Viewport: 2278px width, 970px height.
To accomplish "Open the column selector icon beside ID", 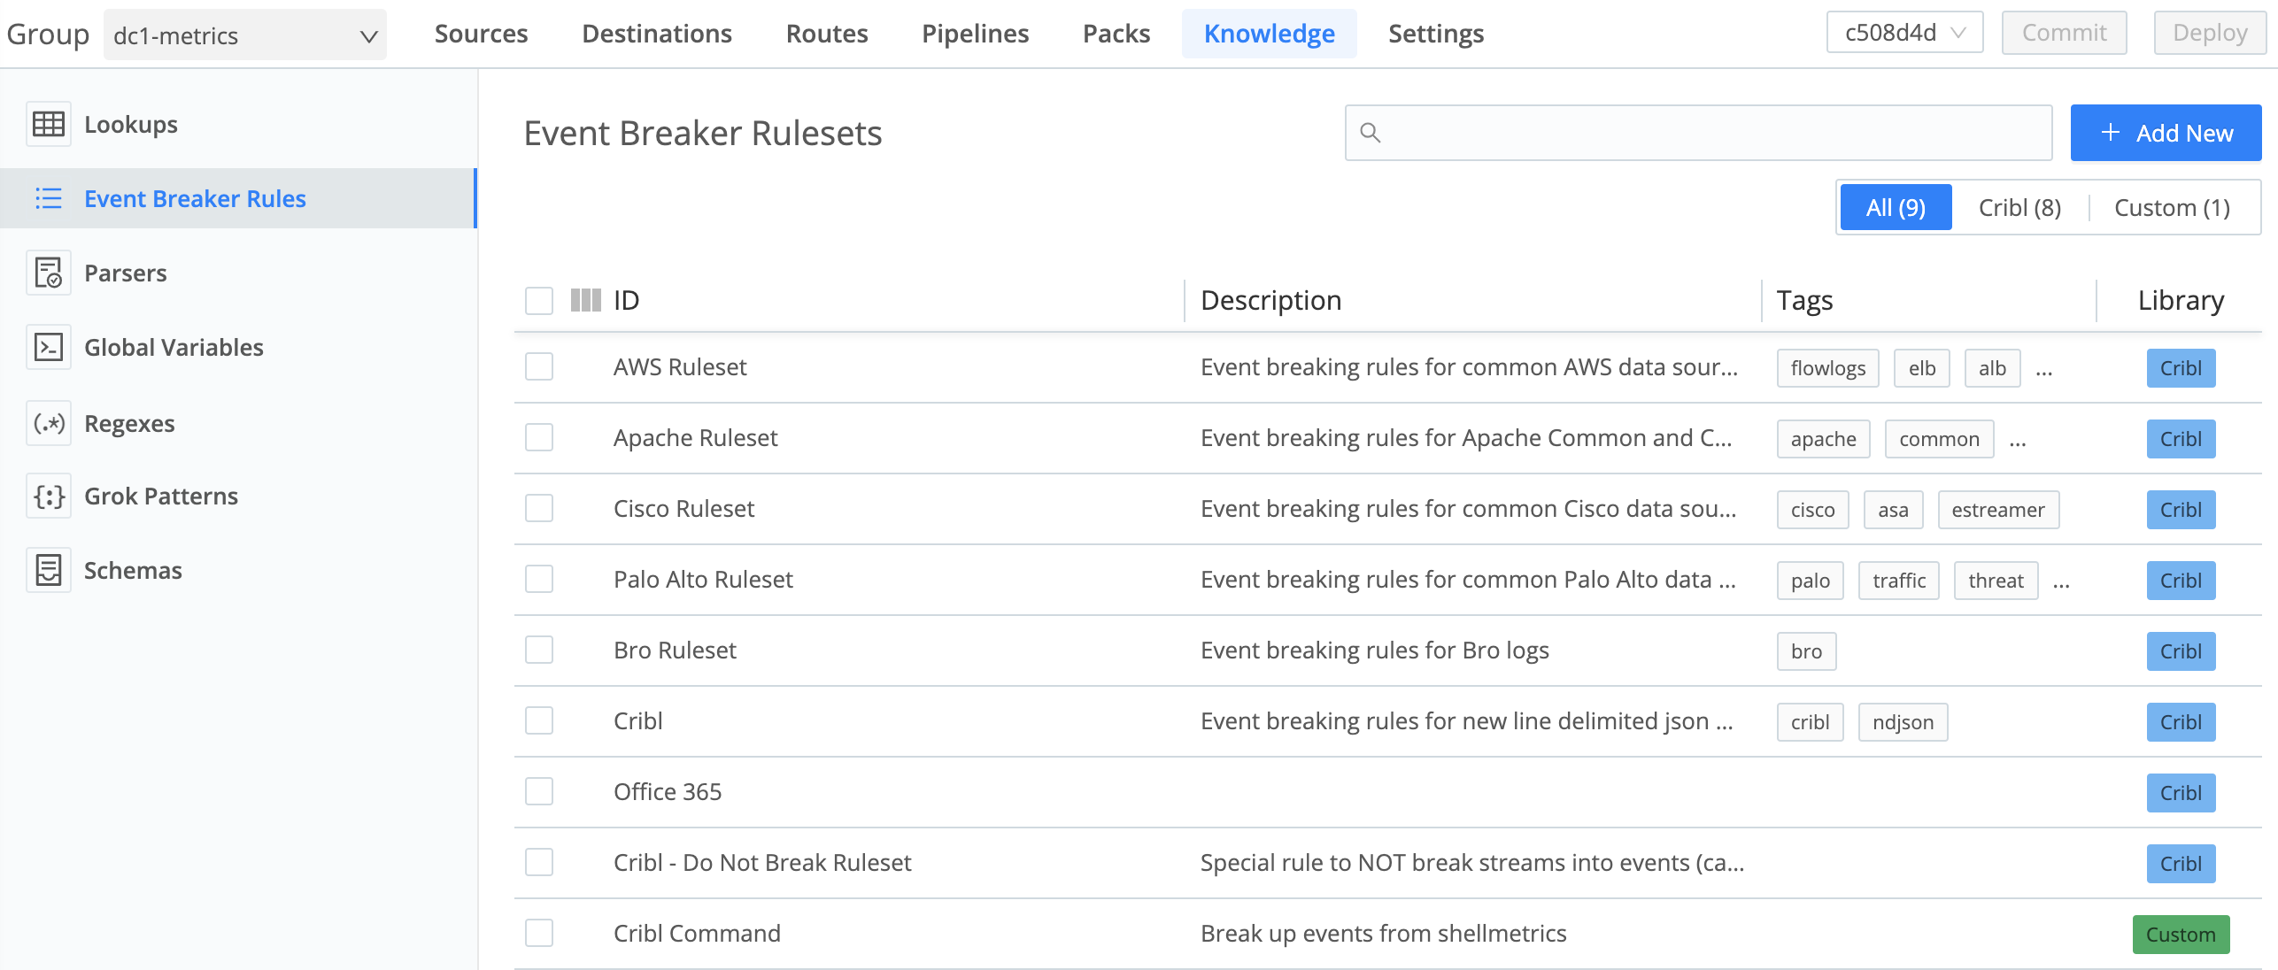I will click(584, 300).
